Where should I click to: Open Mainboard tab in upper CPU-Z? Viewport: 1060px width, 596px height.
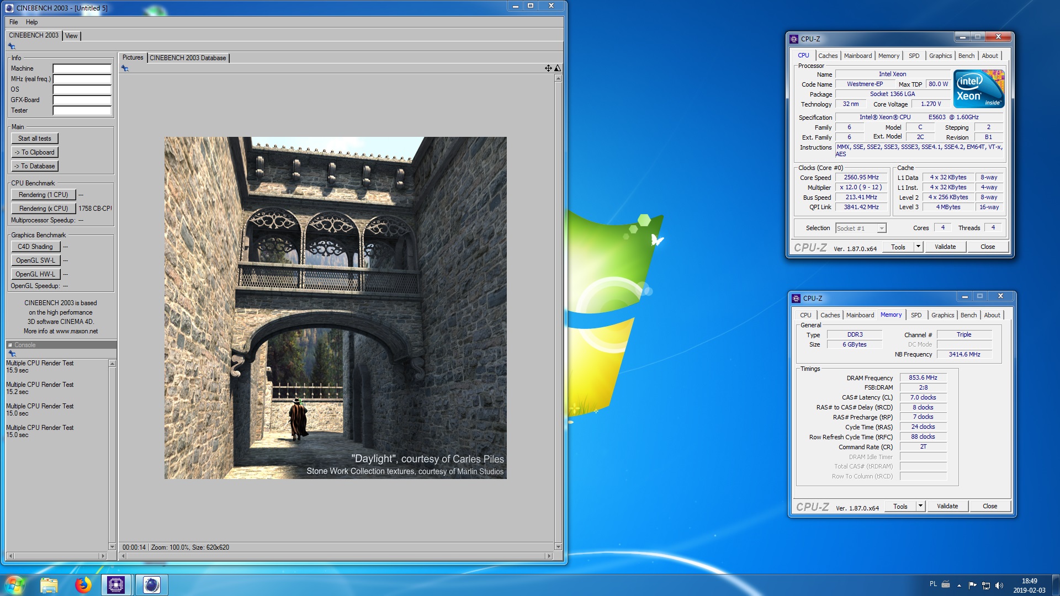pos(858,56)
